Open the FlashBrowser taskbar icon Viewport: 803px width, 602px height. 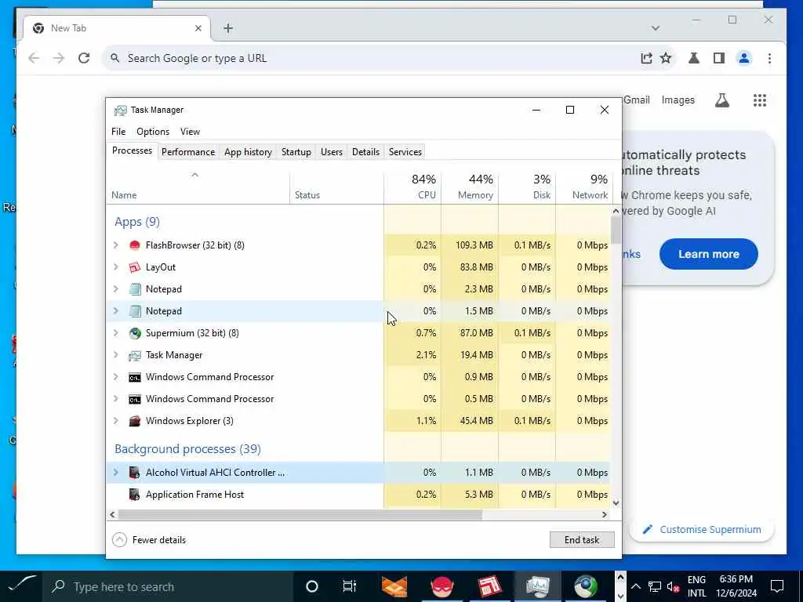click(442, 586)
